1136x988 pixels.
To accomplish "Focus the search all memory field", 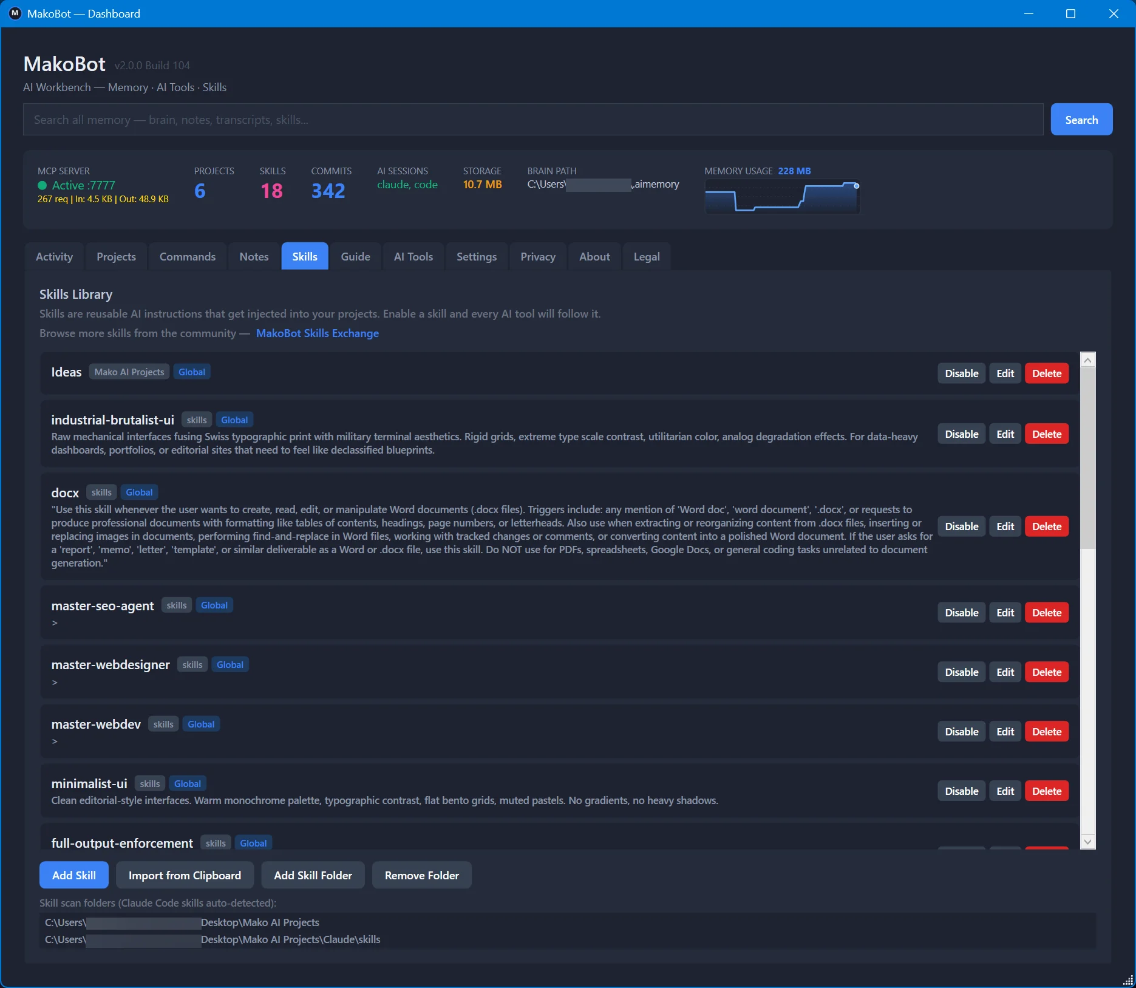I will (x=533, y=120).
